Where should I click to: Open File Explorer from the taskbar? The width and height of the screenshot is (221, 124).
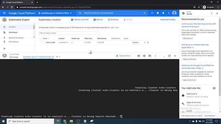(x=71, y=121)
